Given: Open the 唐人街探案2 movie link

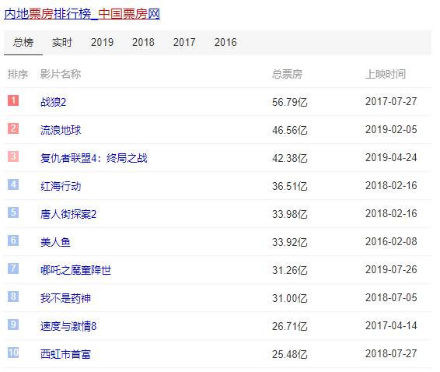Looking at the screenshot, I should (x=68, y=214).
